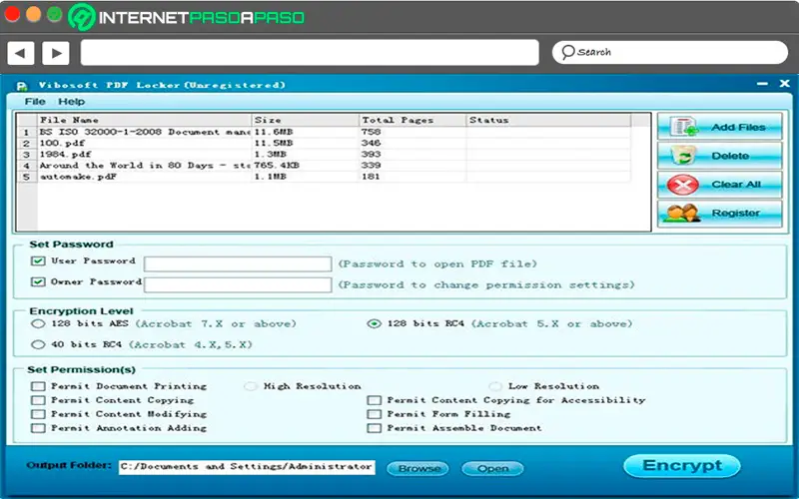Click the Vibosoft PDF Locker title icon

[21, 86]
